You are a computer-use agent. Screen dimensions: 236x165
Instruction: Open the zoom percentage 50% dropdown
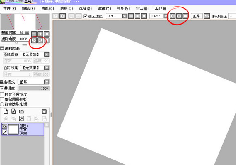click(124, 16)
